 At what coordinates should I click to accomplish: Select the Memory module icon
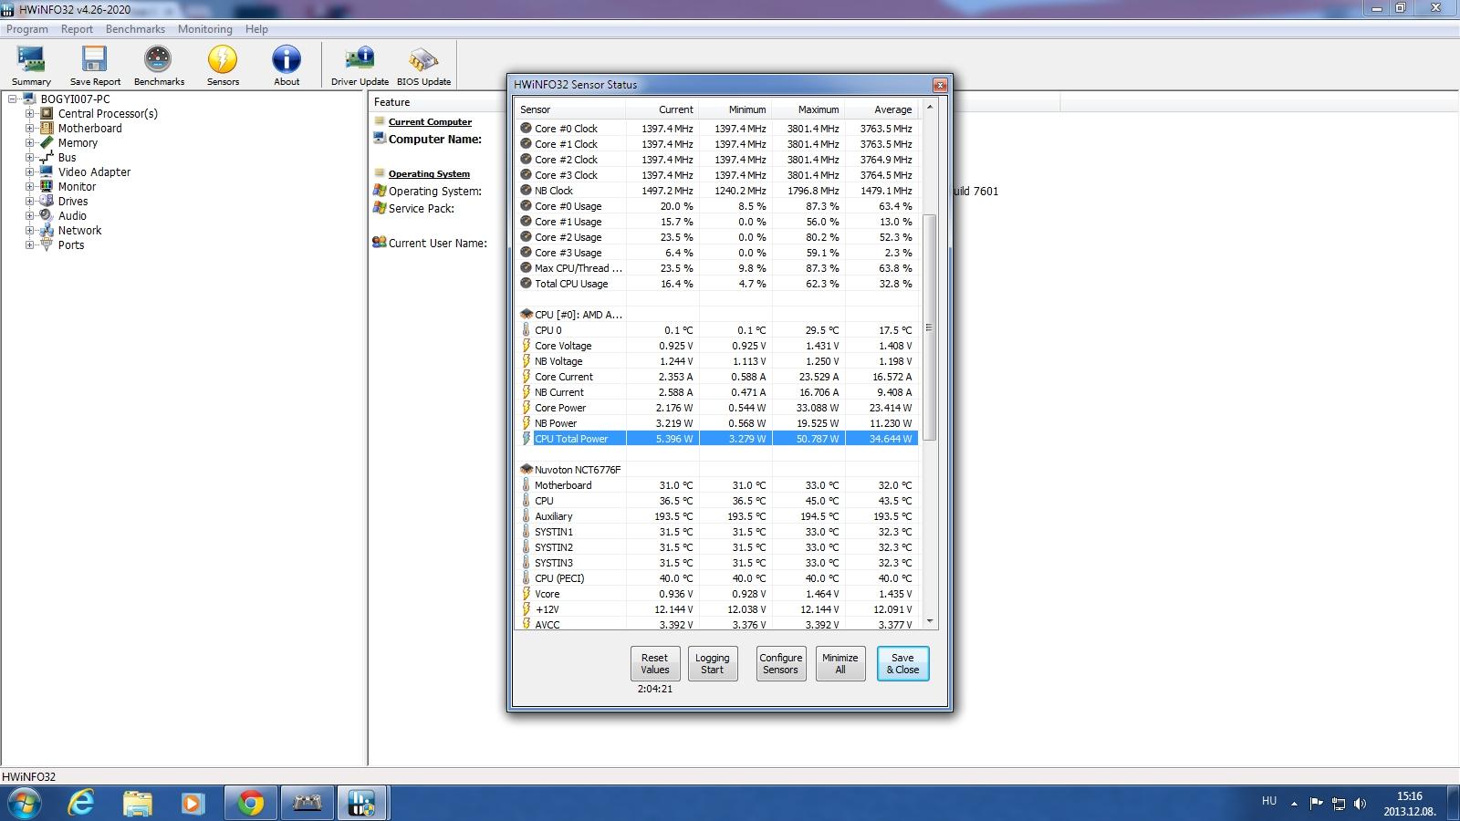47,143
